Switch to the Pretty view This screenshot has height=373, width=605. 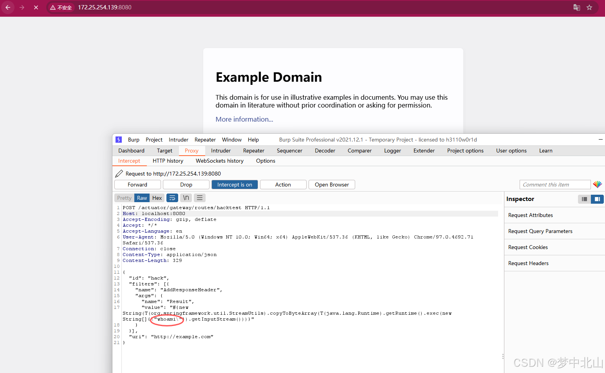(124, 198)
